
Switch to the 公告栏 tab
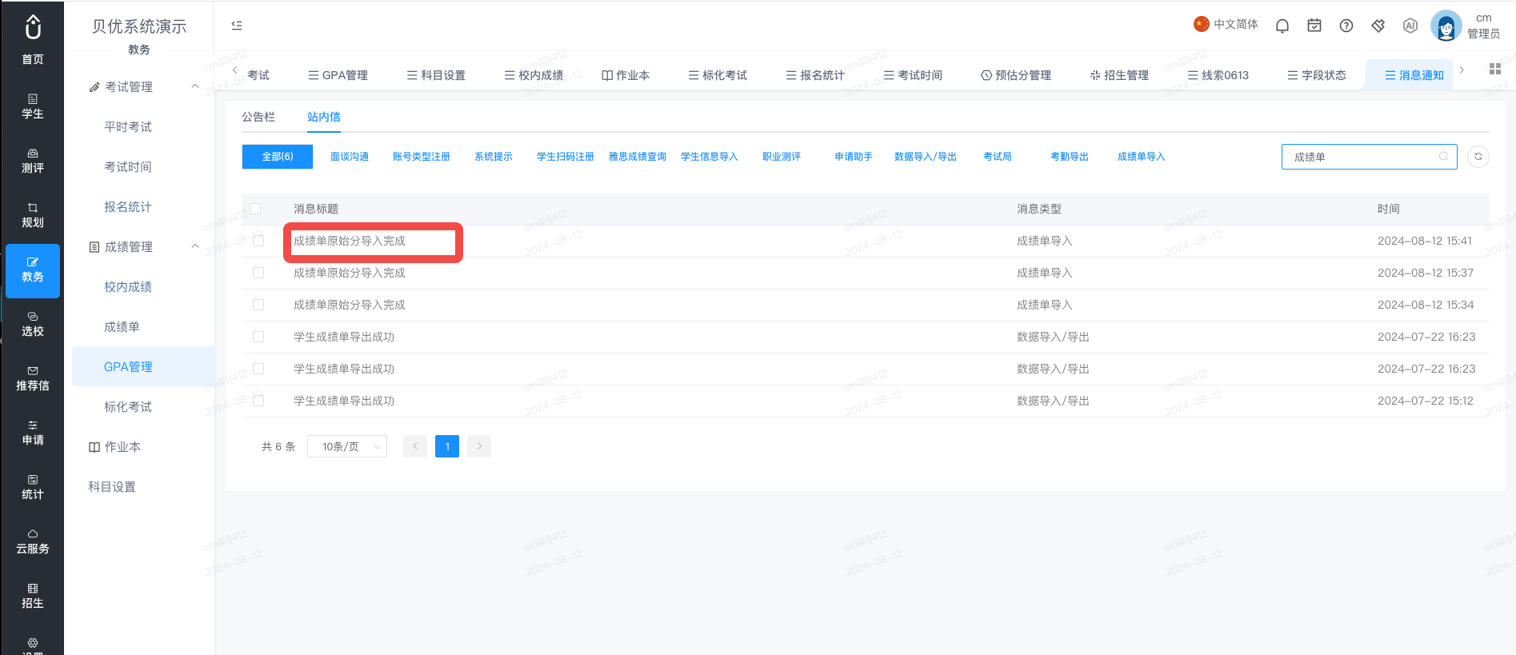tap(258, 117)
